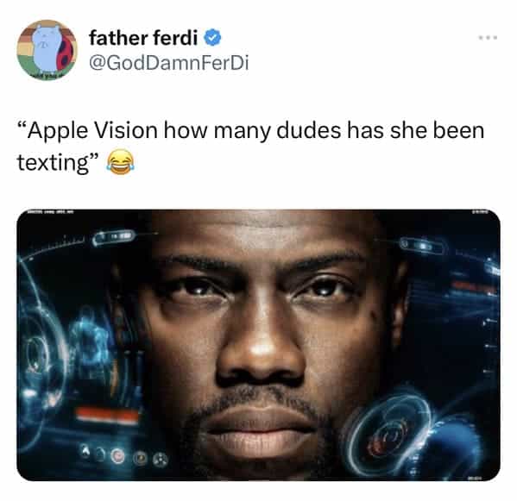Viewport: 517px width, 501px height.
Task: Click the white arrow-shaped HUD icon
Action: click(x=85, y=451)
